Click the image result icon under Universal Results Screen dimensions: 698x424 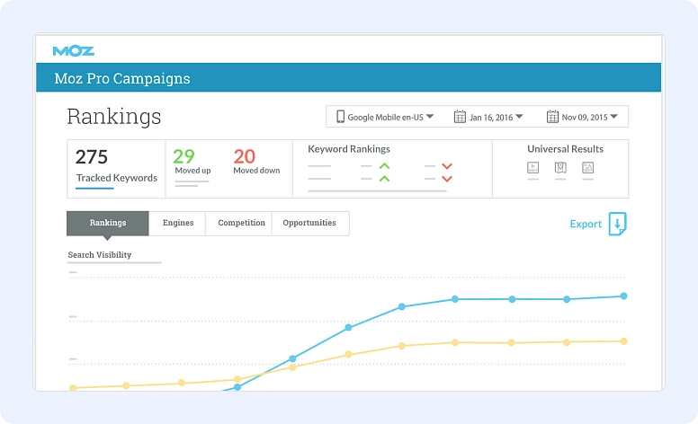tap(588, 167)
